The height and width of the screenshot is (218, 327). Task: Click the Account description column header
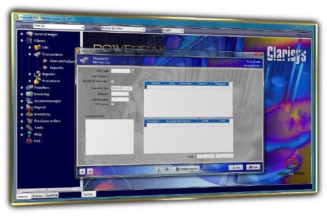tap(178, 121)
